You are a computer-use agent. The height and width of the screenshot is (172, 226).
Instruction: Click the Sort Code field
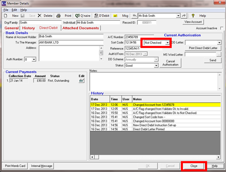132,42
